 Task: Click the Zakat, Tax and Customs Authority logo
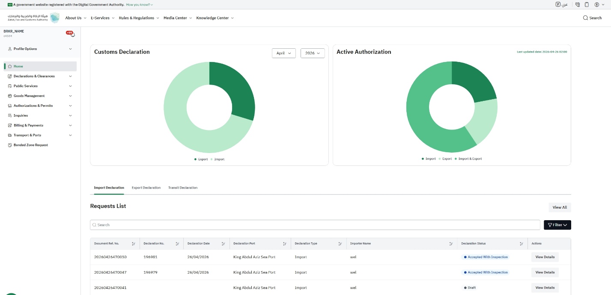click(33, 18)
